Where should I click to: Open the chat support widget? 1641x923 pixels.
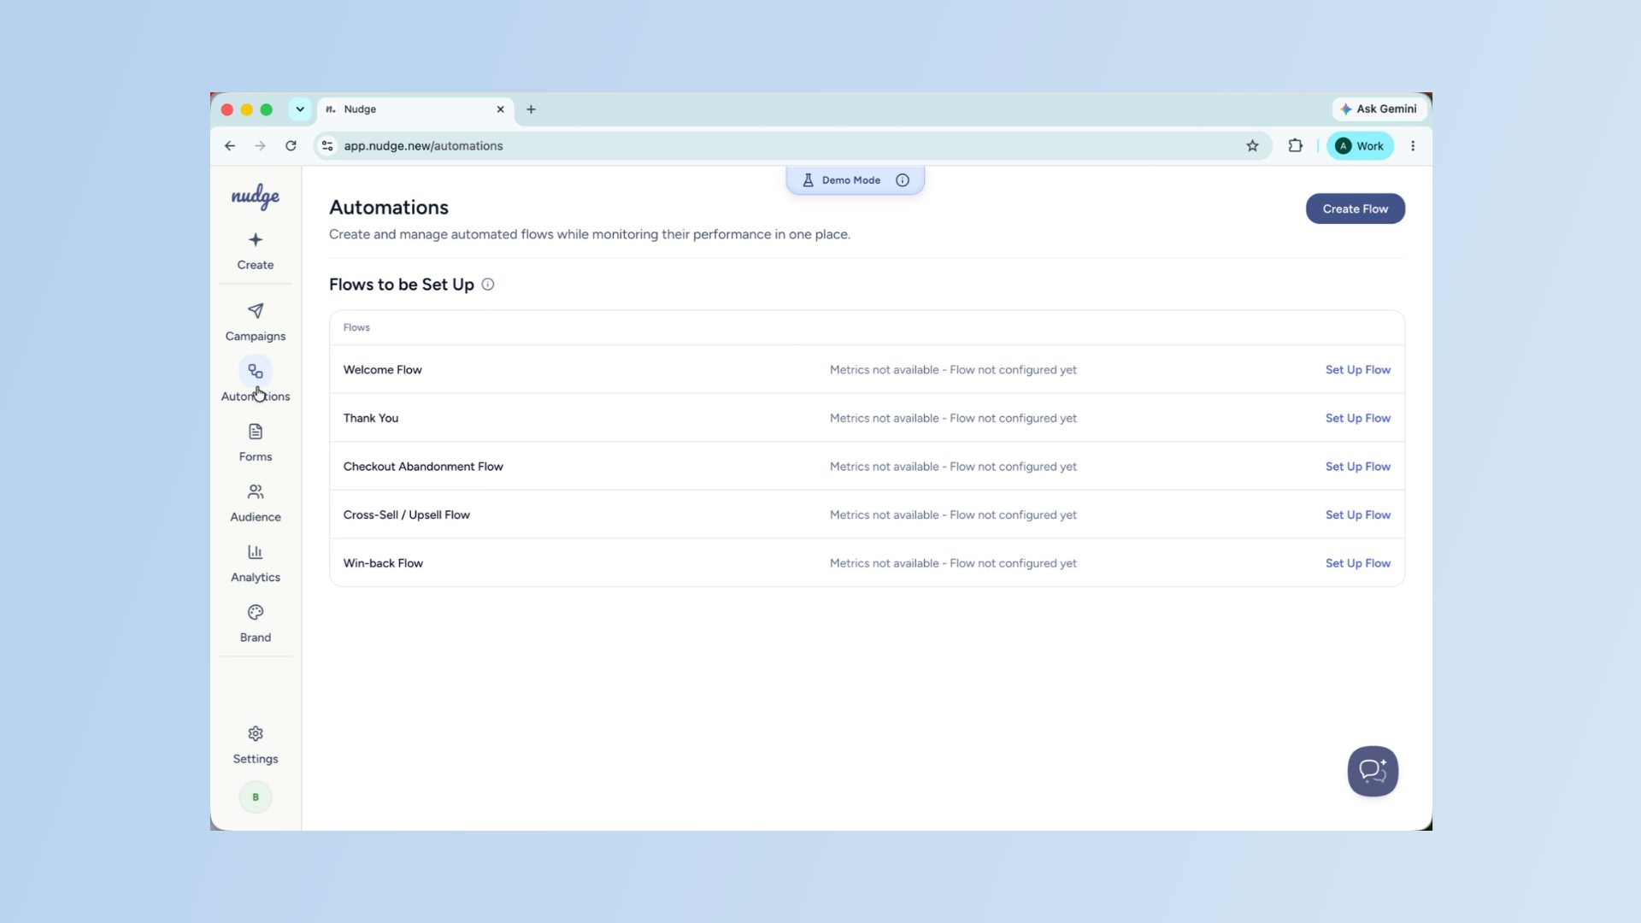[1373, 771]
